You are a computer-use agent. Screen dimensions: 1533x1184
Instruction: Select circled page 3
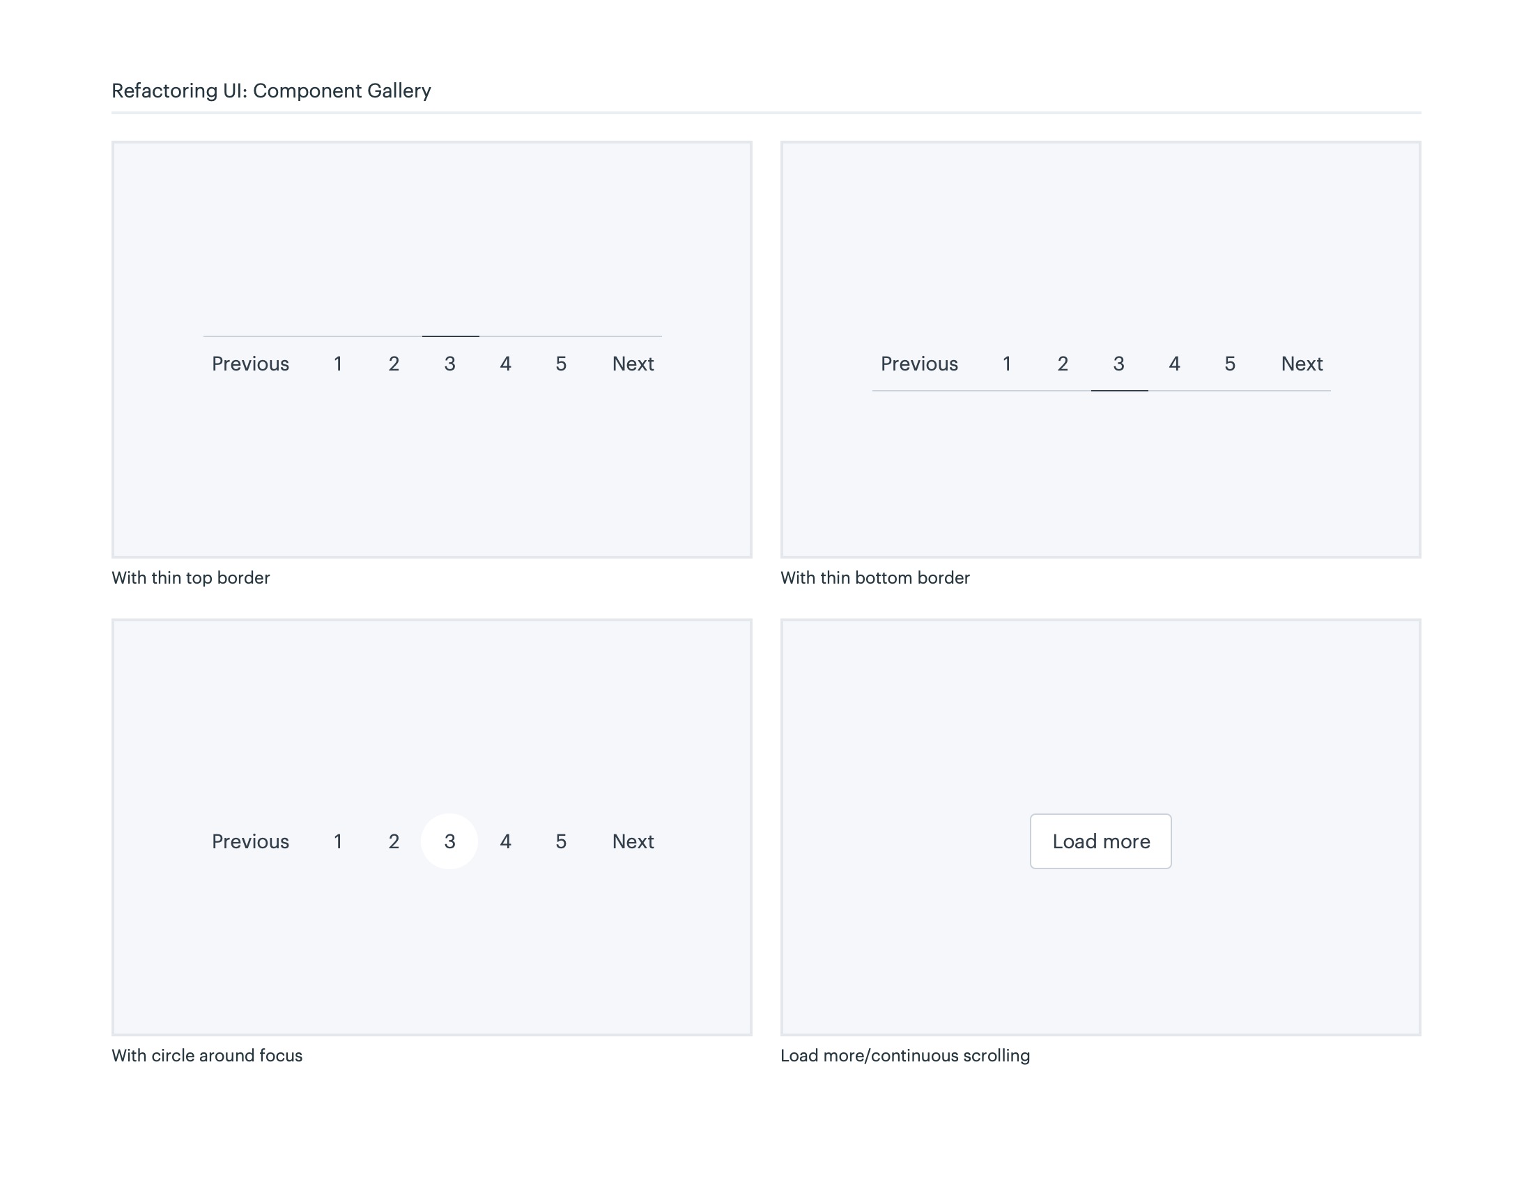point(450,841)
